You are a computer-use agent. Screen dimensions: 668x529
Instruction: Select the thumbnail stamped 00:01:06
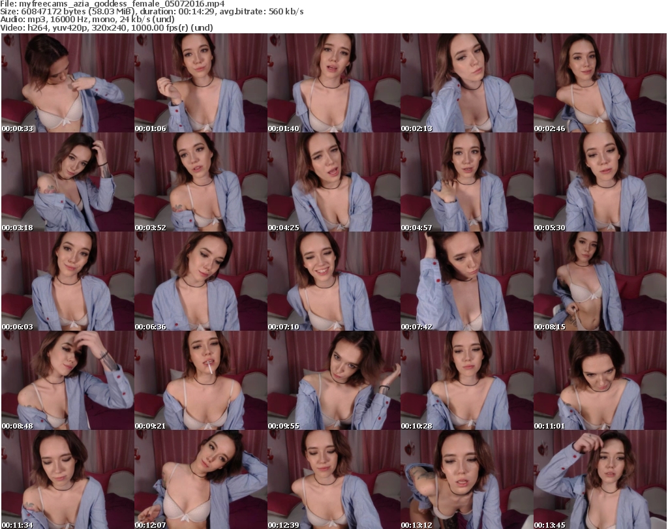[201, 83]
